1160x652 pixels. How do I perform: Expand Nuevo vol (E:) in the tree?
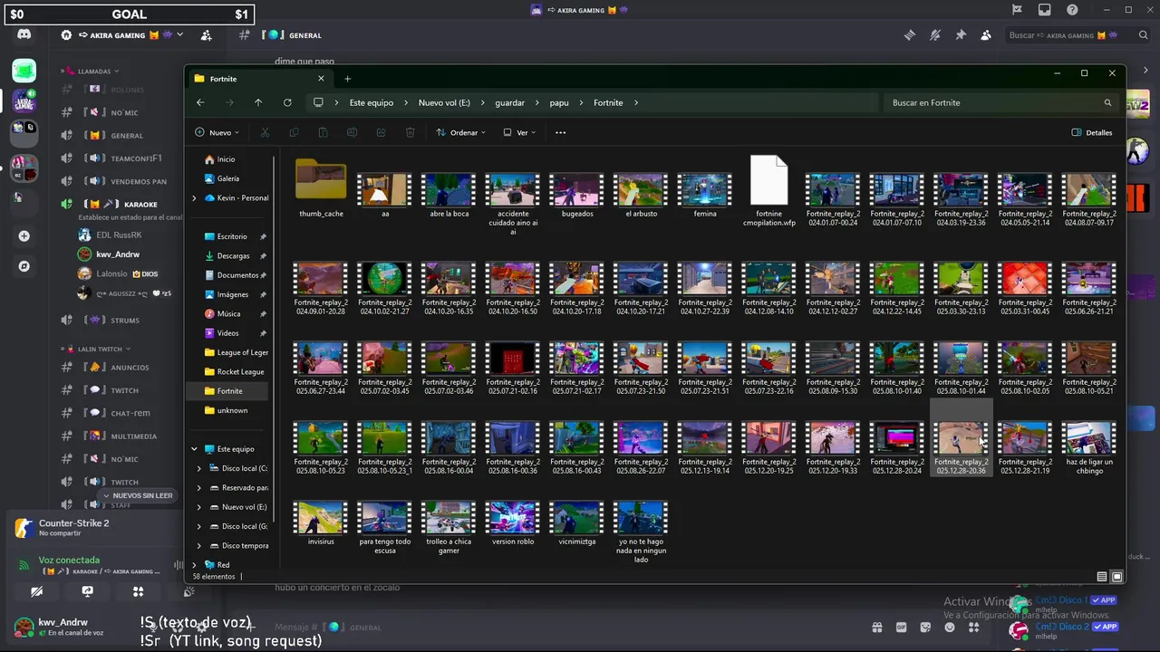(x=199, y=507)
